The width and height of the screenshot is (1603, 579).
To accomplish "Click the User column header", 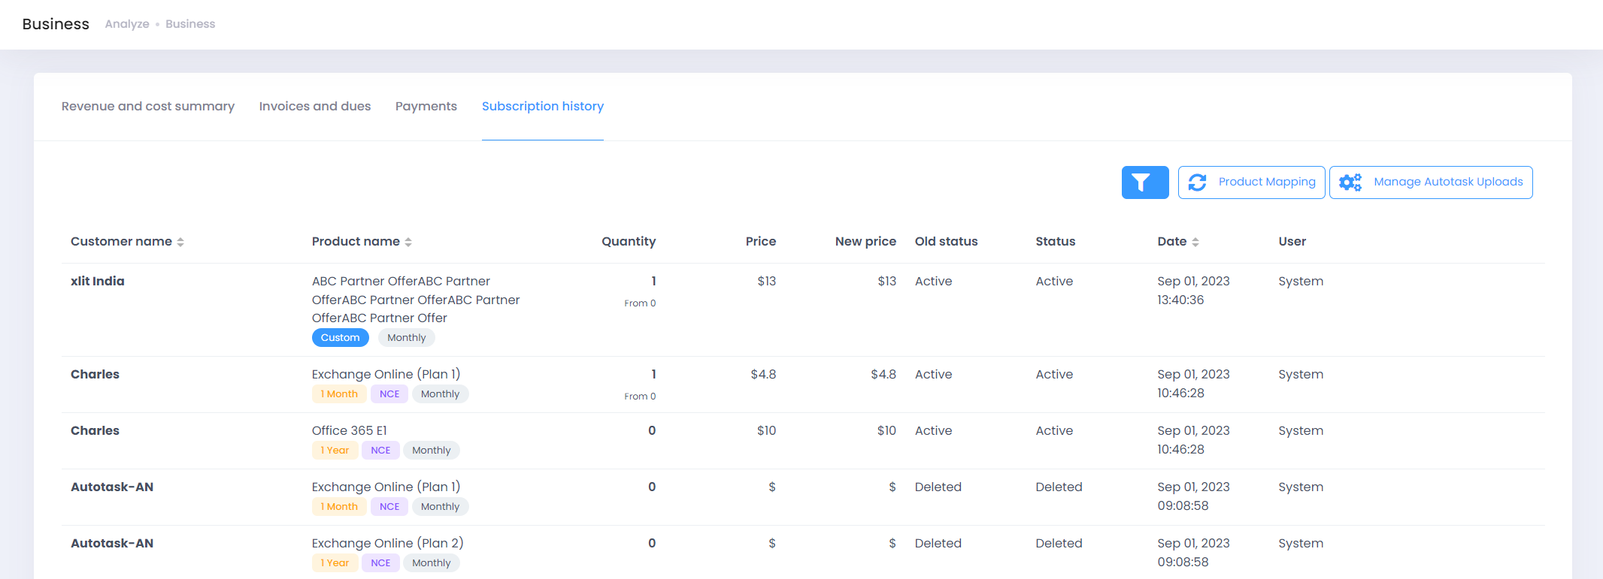I will (1292, 242).
